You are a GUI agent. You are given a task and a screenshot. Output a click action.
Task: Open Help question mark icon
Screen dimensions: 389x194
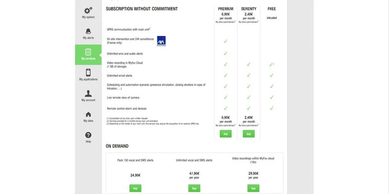[88, 135]
